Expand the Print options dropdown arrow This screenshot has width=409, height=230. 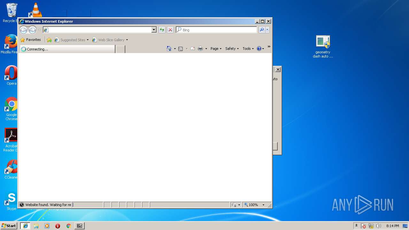(206, 49)
